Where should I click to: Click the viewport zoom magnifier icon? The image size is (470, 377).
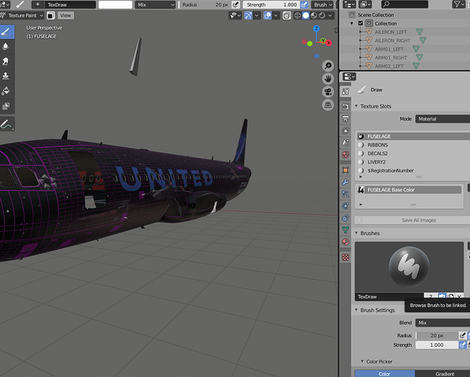[328, 66]
